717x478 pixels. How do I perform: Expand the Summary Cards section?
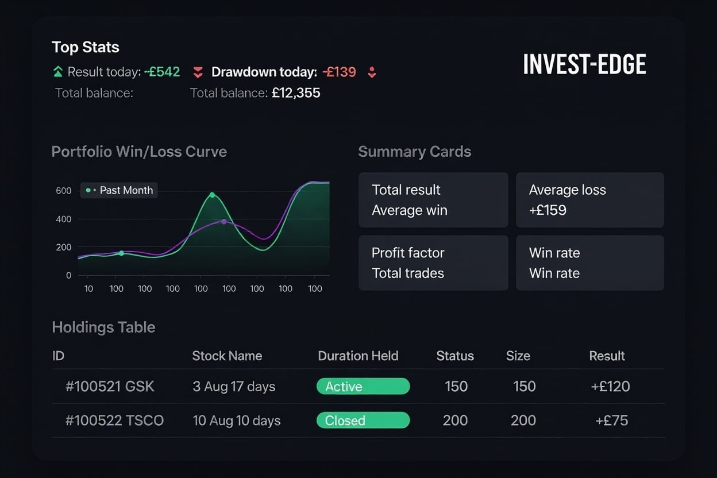coord(414,152)
